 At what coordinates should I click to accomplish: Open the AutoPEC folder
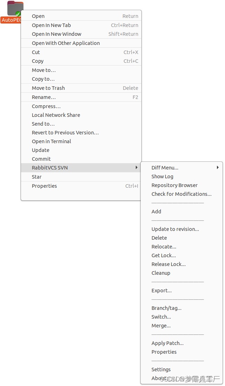tap(38, 16)
